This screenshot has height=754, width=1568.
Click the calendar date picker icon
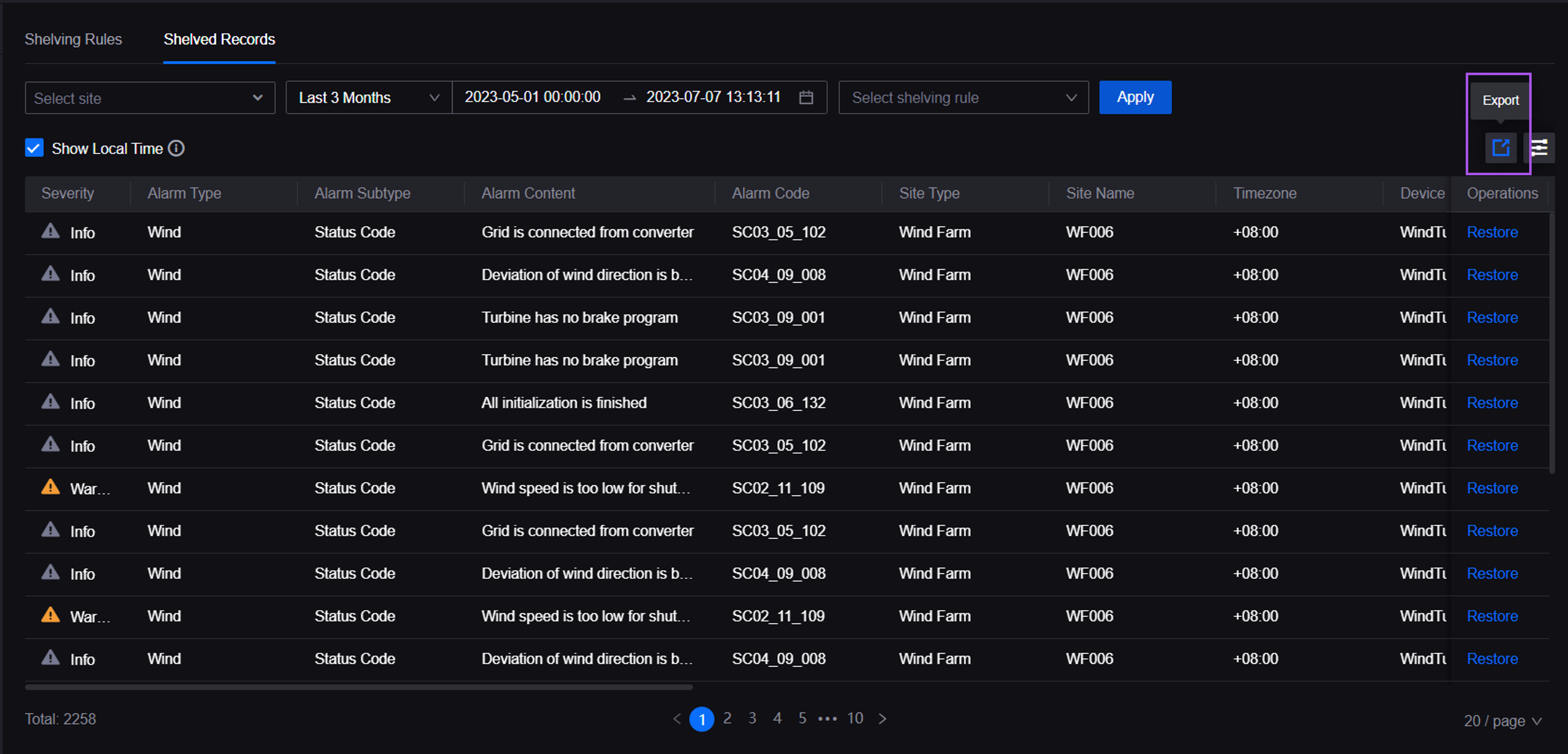(807, 97)
